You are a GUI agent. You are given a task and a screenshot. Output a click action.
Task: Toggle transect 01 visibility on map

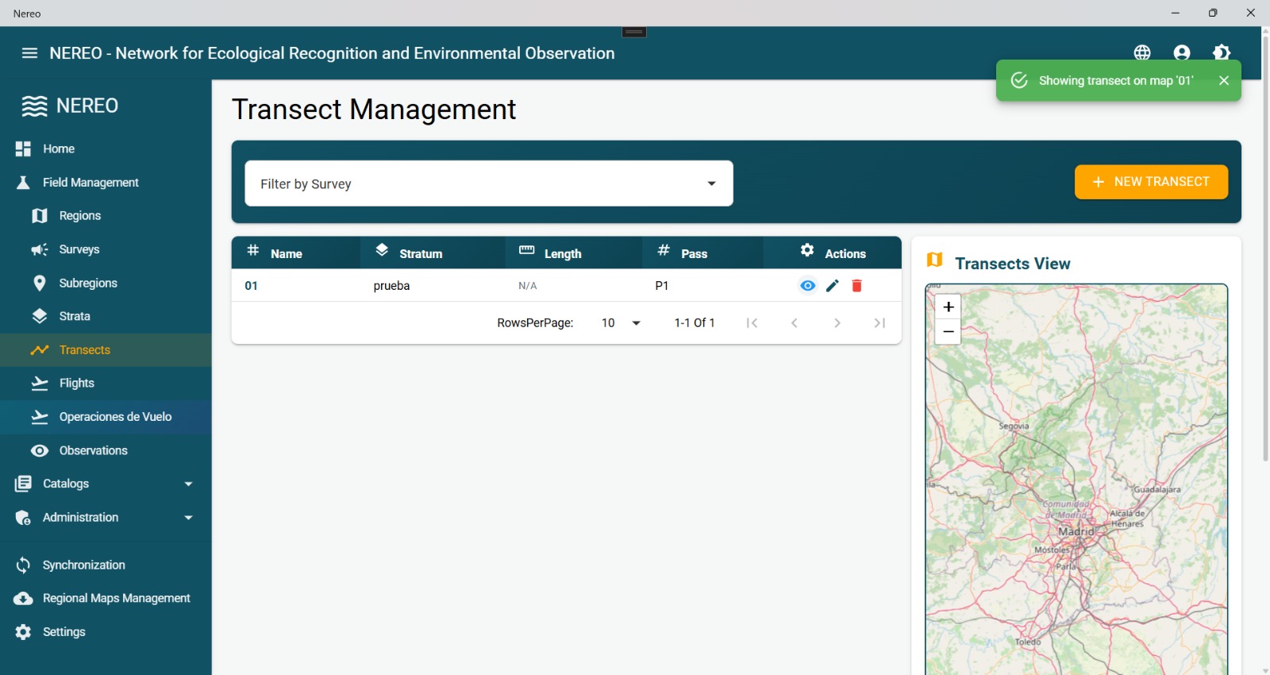[x=807, y=286]
